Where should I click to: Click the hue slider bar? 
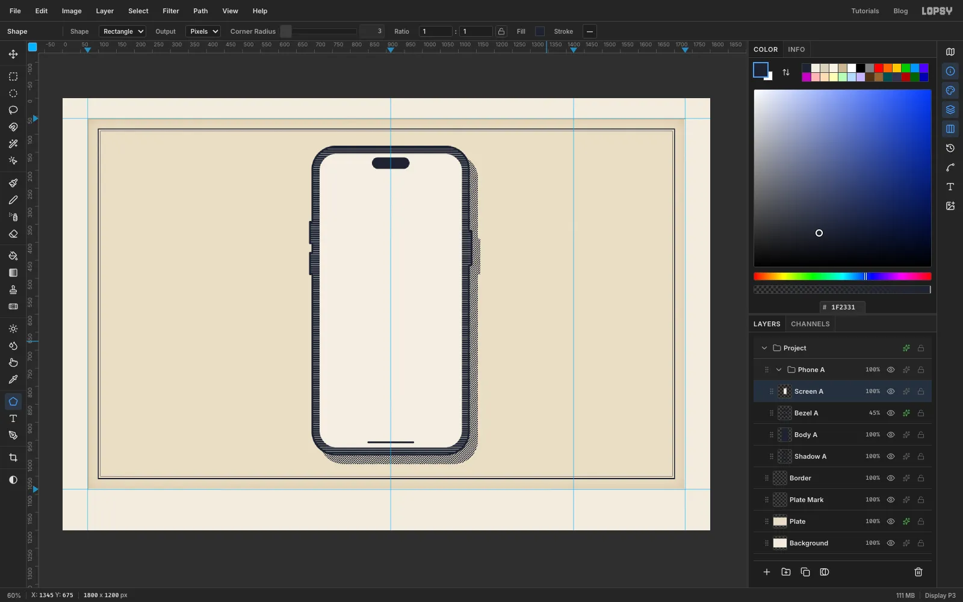pyautogui.click(x=843, y=276)
